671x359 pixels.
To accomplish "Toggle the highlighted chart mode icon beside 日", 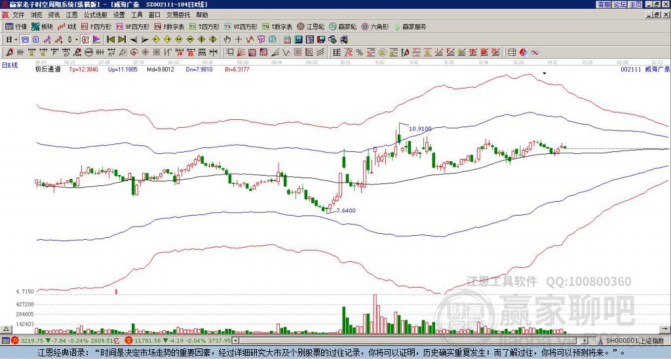I will pos(26,39).
